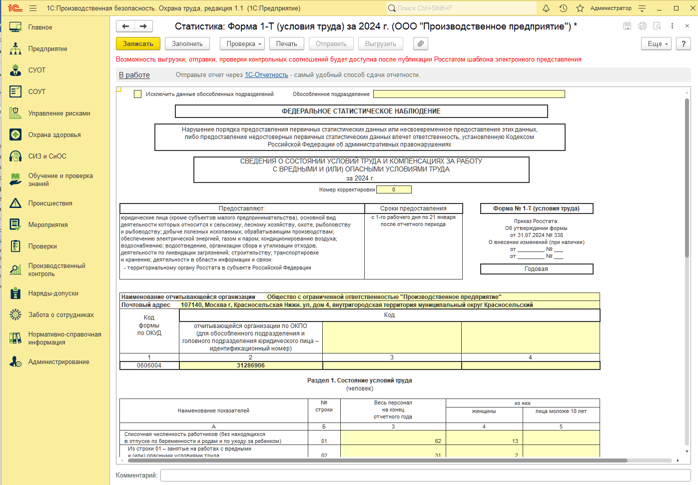
Task: Select Администрирование menu item
Action: pyautogui.click(x=59, y=362)
